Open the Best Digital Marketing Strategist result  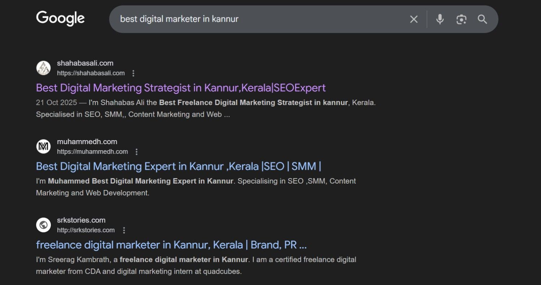pos(180,87)
